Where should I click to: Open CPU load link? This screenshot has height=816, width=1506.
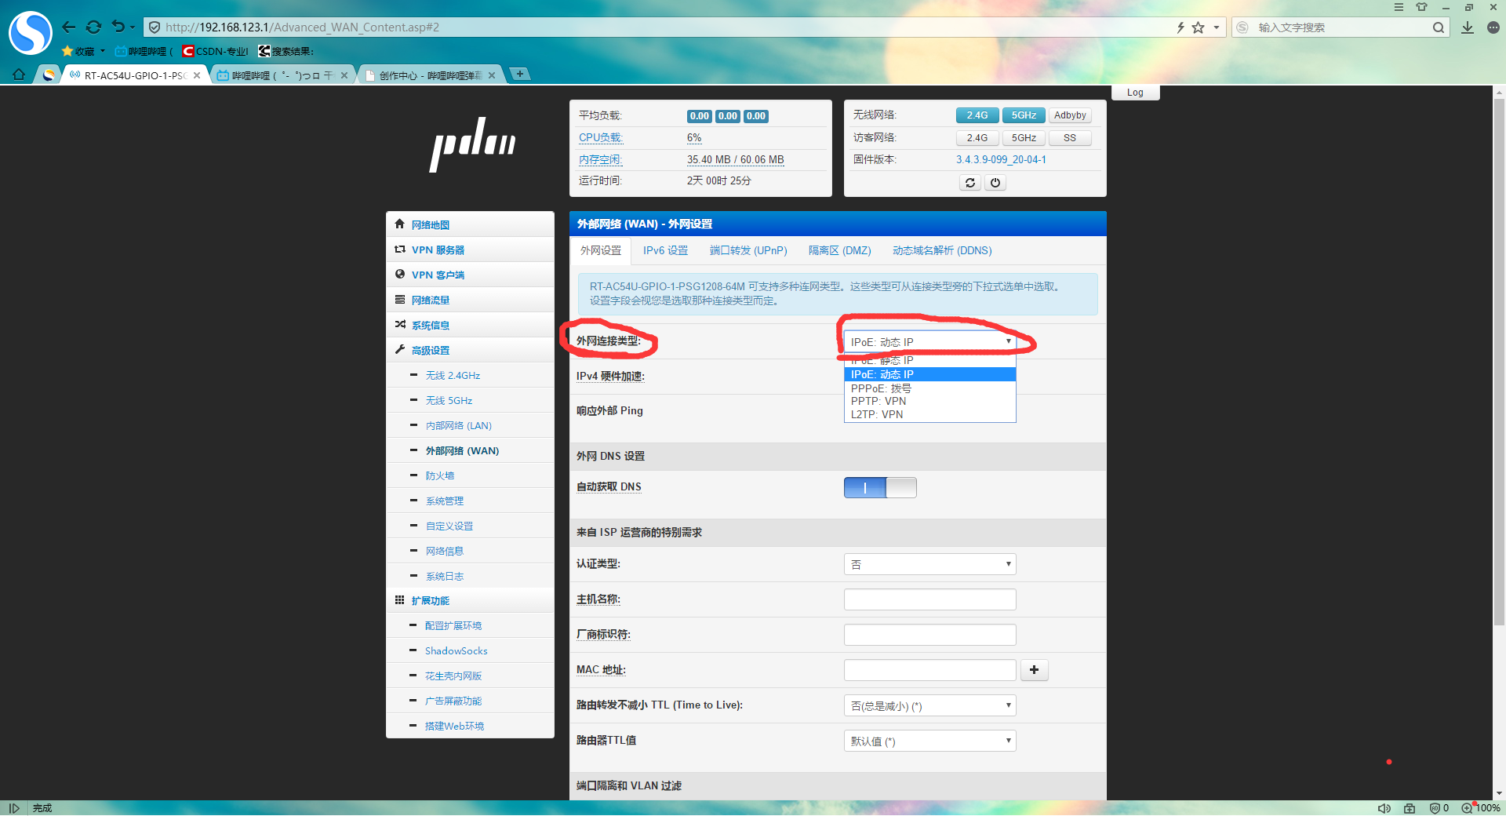[600, 137]
